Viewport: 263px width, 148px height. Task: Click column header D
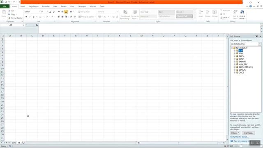[x=43, y=36]
